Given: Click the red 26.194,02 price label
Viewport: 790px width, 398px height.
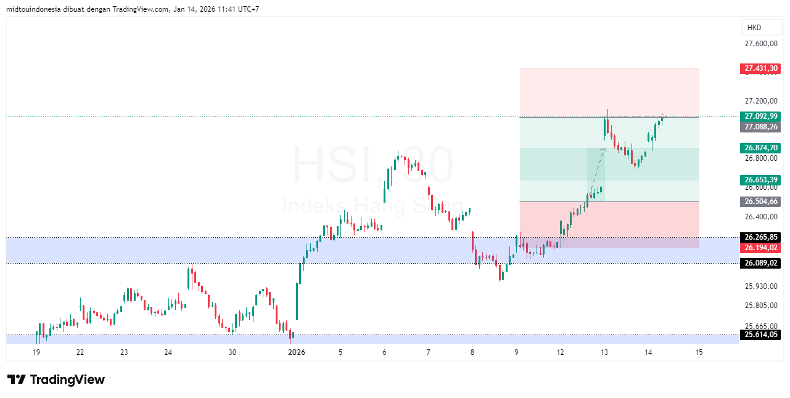Looking at the screenshot, I should click(x=760, y=248).
